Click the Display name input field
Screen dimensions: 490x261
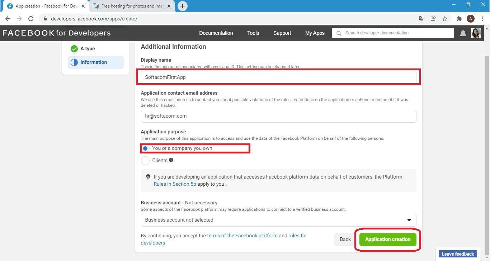tap(278, 77)
